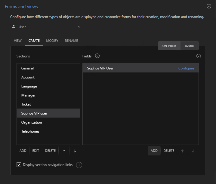The width and height of the screenshot is (216, 184).
Task: Switch to ON-PREM mode
Action: click(x=169, y=46)
